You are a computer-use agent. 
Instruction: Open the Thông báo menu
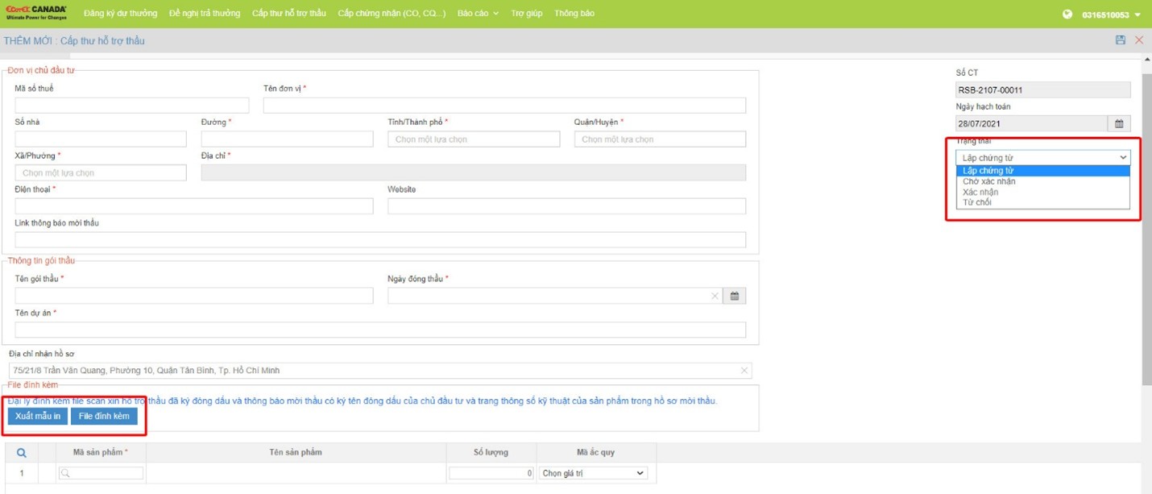[574, 14]
